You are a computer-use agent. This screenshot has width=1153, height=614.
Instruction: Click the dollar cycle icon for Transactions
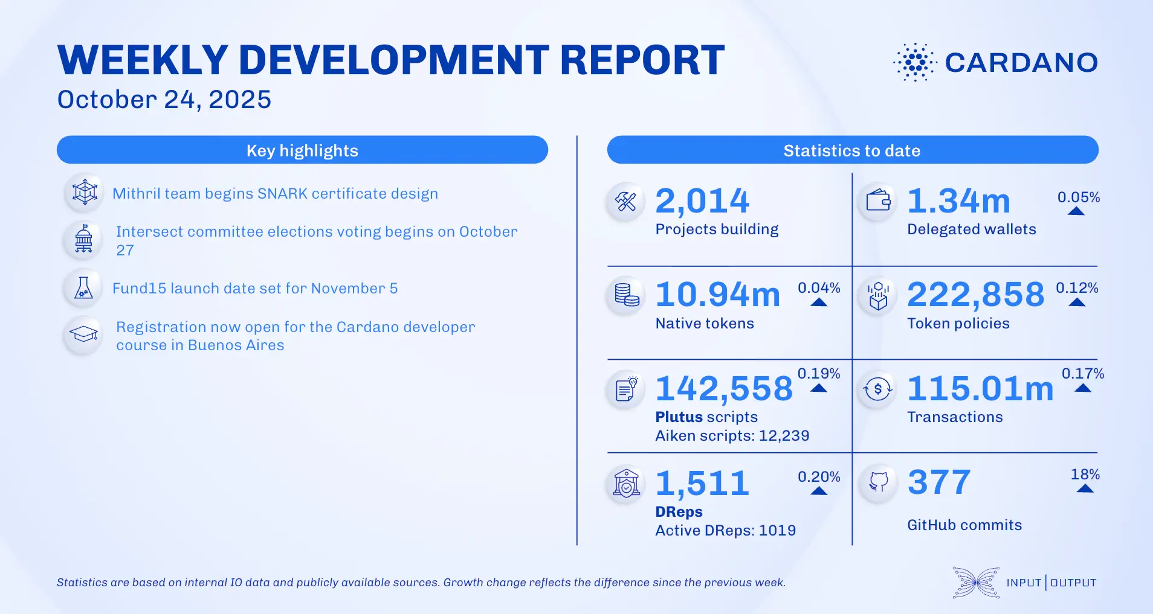(x=877, y=389)
